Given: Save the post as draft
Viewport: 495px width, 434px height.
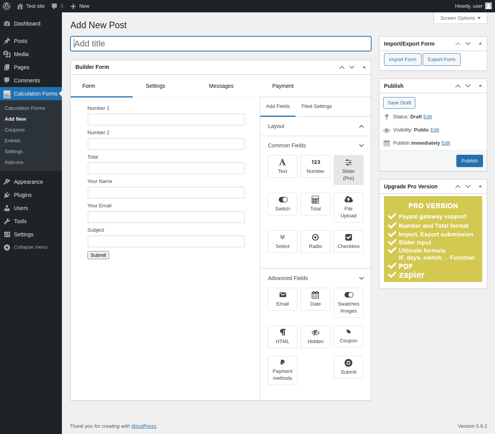Looking at the screenshot, I should pyautogui.click(x=399, y=103).
